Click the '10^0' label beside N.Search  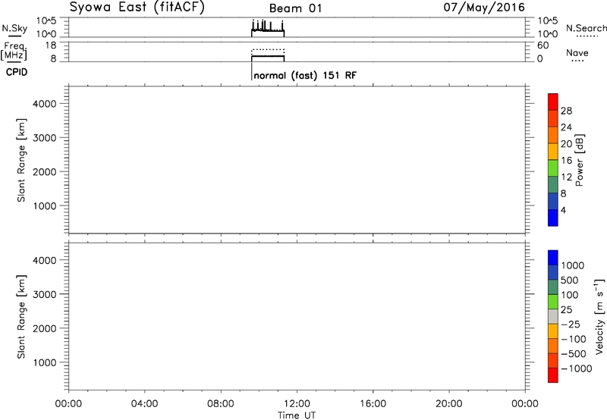(x=547, y=34)
